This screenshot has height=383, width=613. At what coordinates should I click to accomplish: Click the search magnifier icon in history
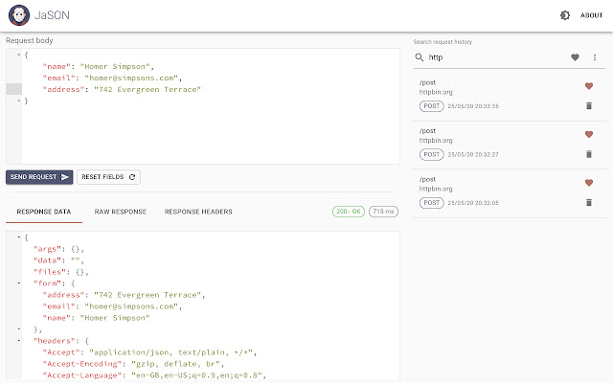pos(420,57)
